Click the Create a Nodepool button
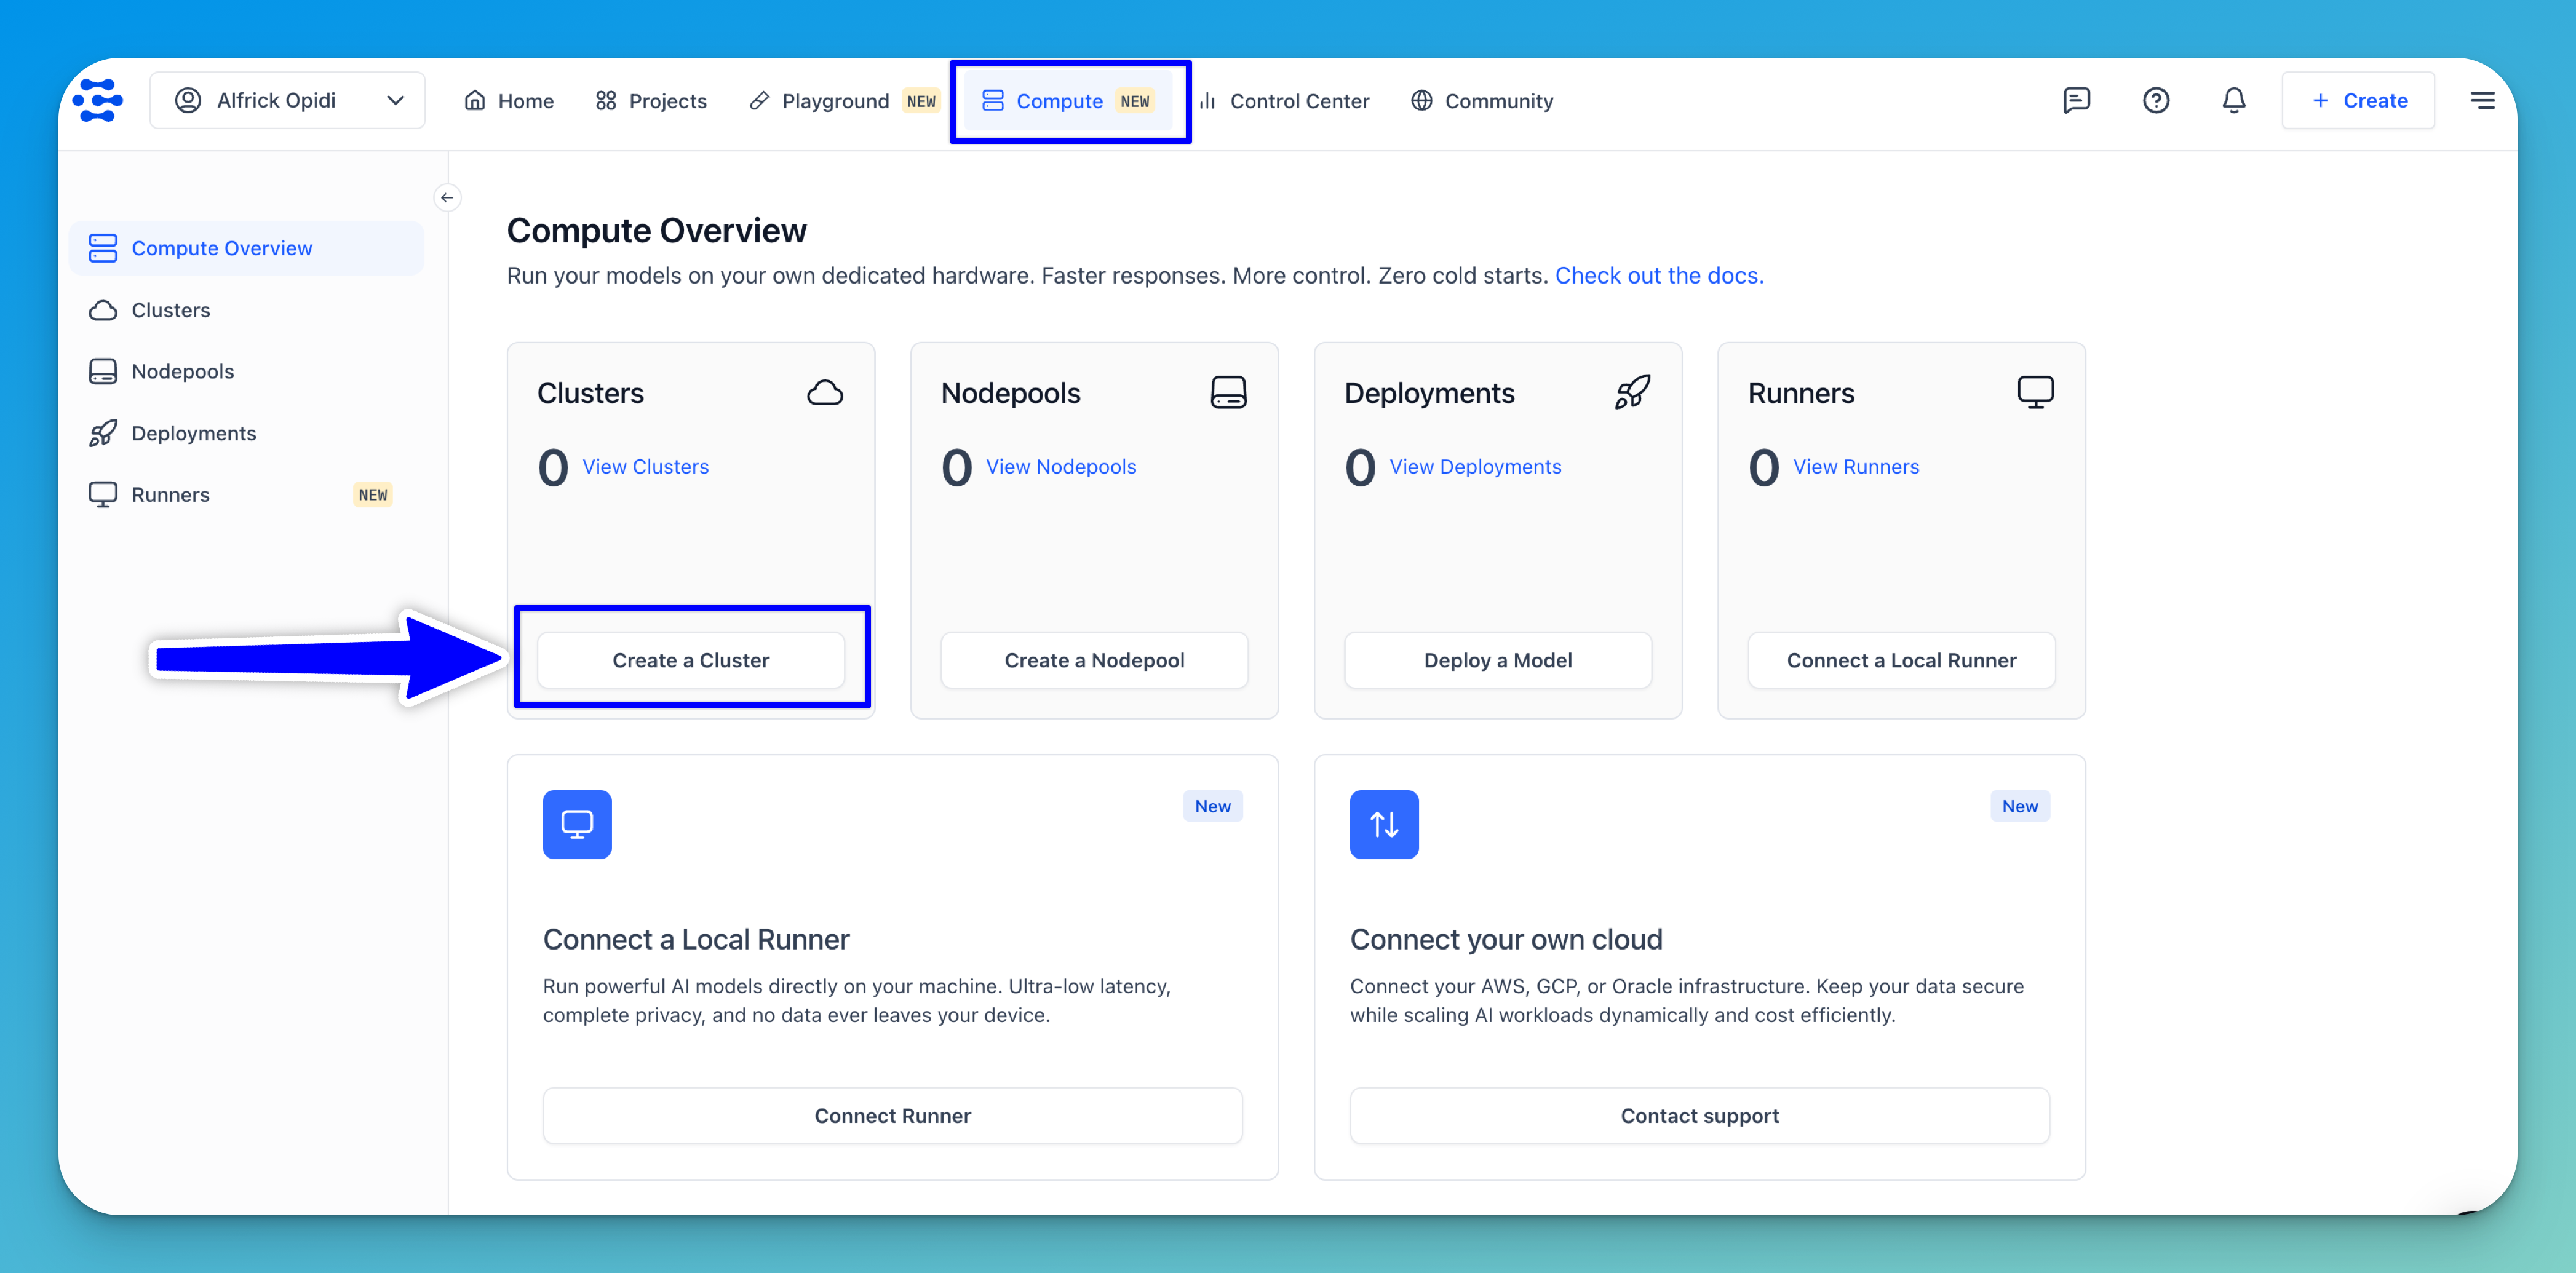This screenshot has width=2576, height=1273. (1094, 660)
